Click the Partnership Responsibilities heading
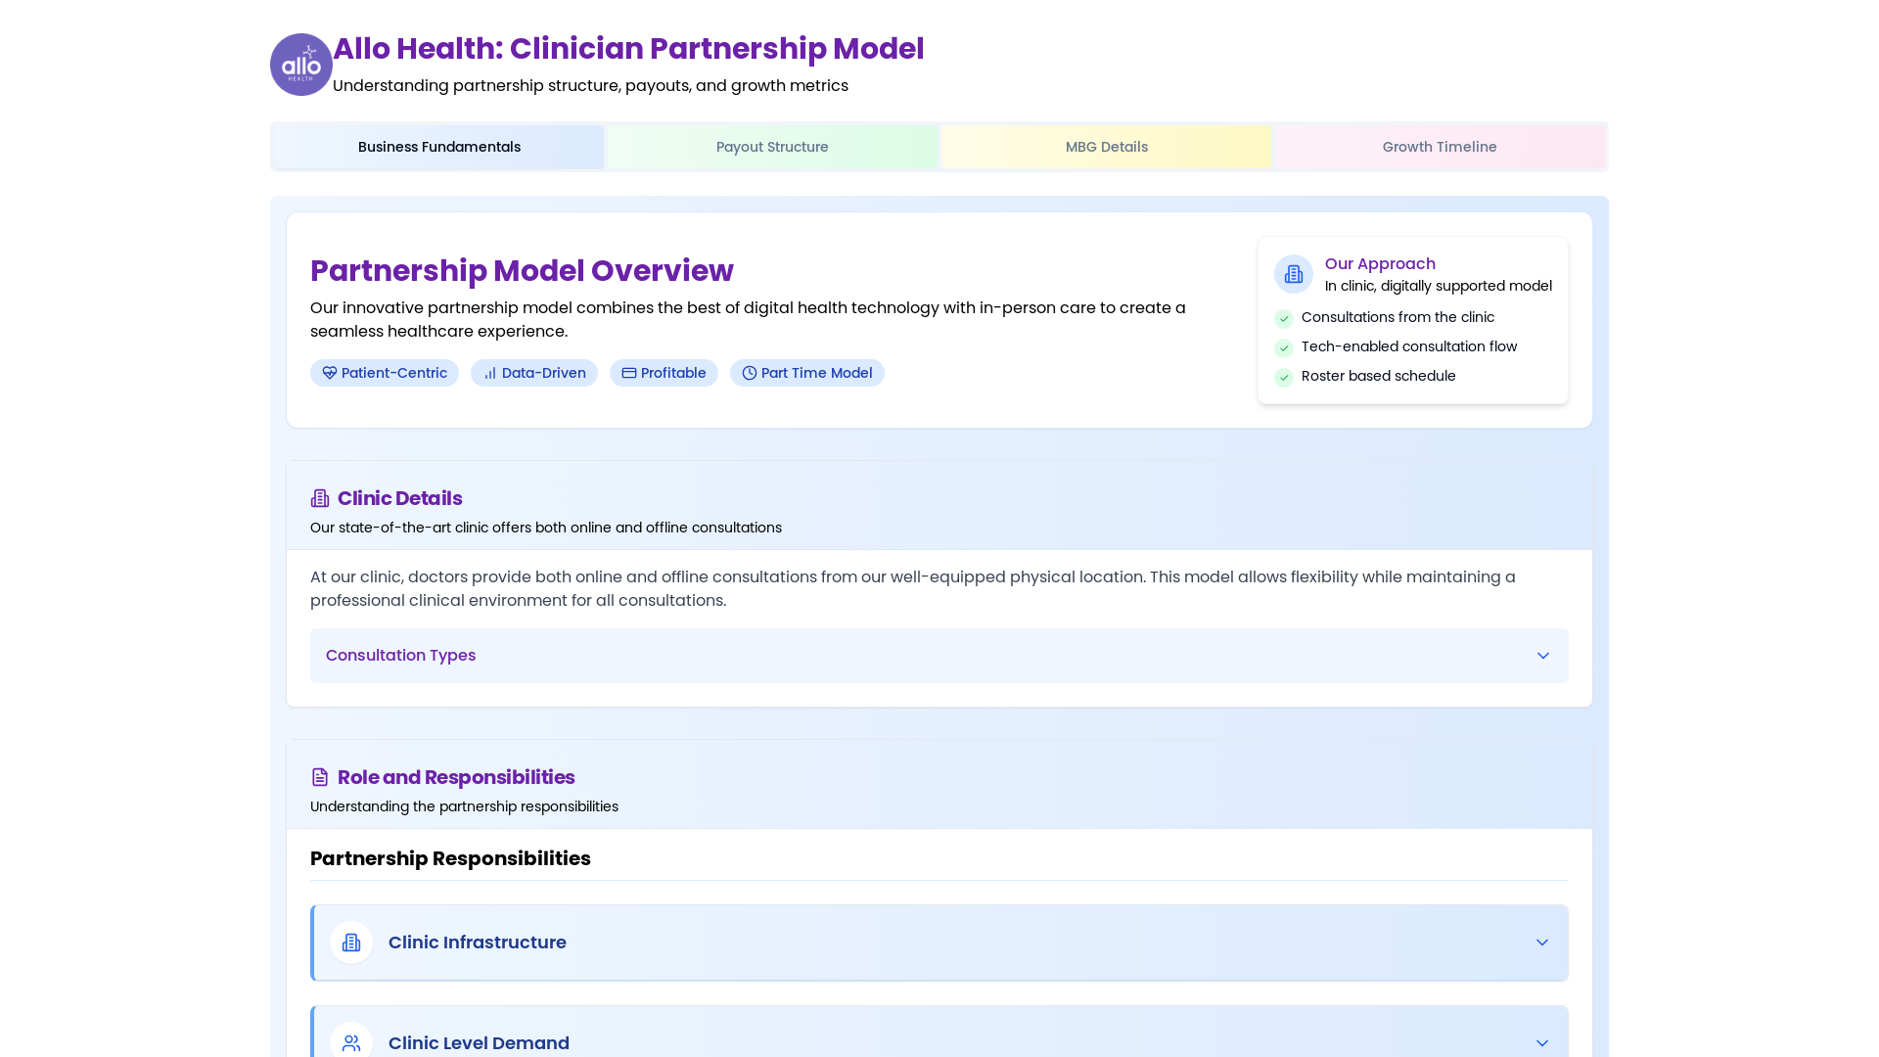The width and height of the screenshot is (1879, 1057). pos(450,858)
